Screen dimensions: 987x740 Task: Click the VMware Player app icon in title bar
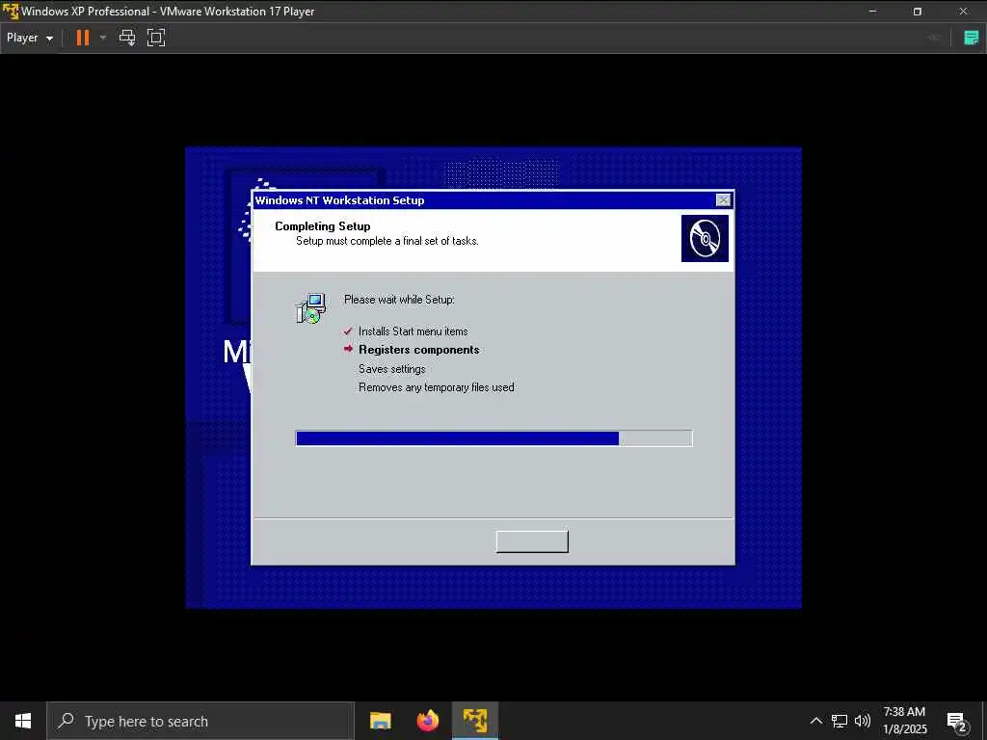tap(10, 12)
